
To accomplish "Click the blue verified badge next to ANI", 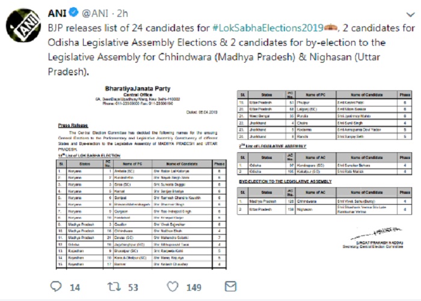I will (73, 13).
